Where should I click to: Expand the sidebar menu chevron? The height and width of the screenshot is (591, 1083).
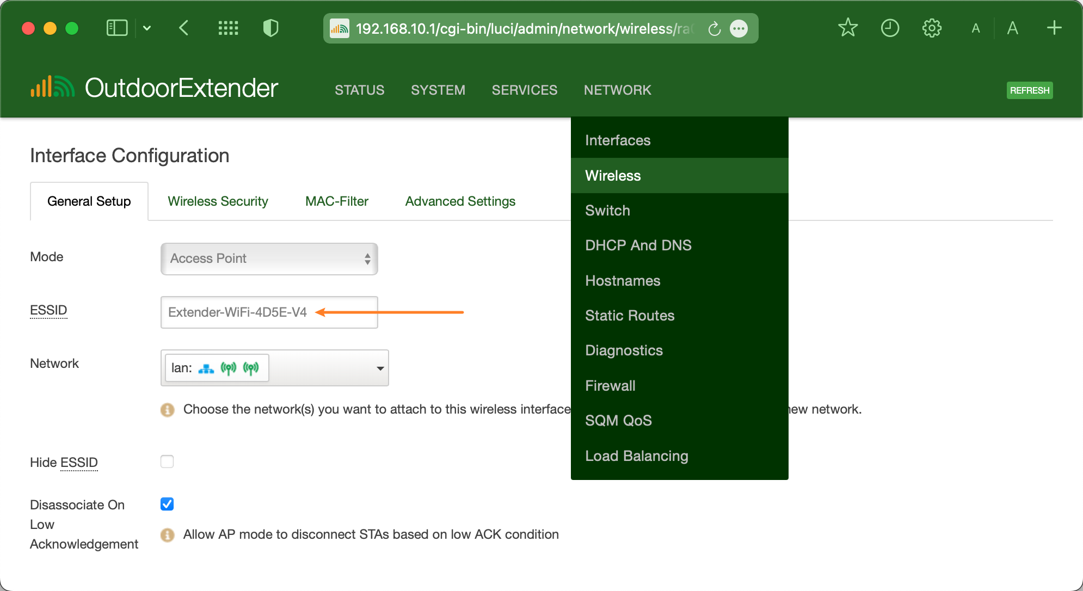click(x=147, y=28)
